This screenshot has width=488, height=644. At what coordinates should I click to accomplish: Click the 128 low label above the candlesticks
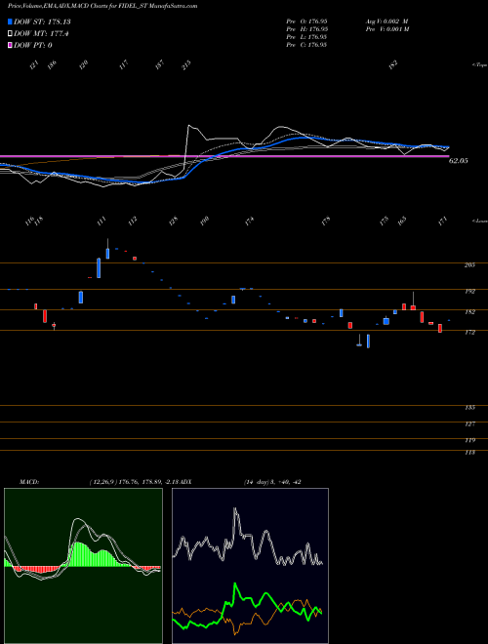[174, 221]
